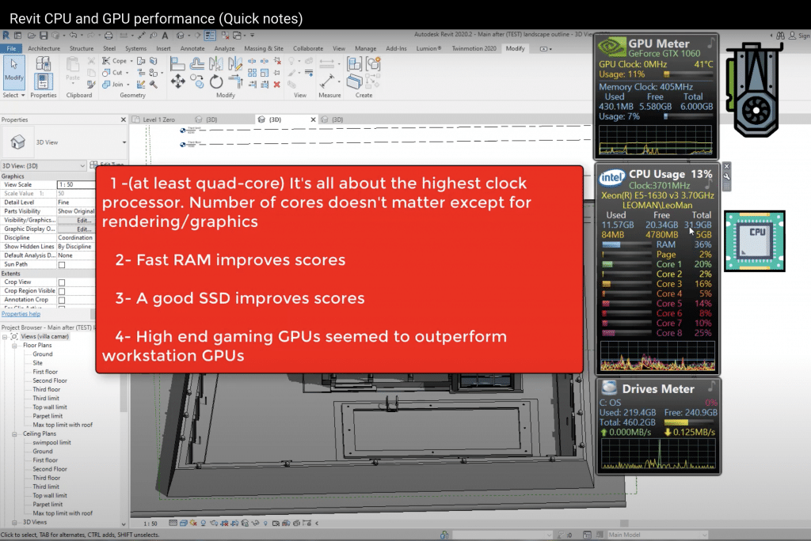The width and height of the screenshot is (811, 541).
Task: Switch to the Annotate ribbon tab
Action: [192, 48]
